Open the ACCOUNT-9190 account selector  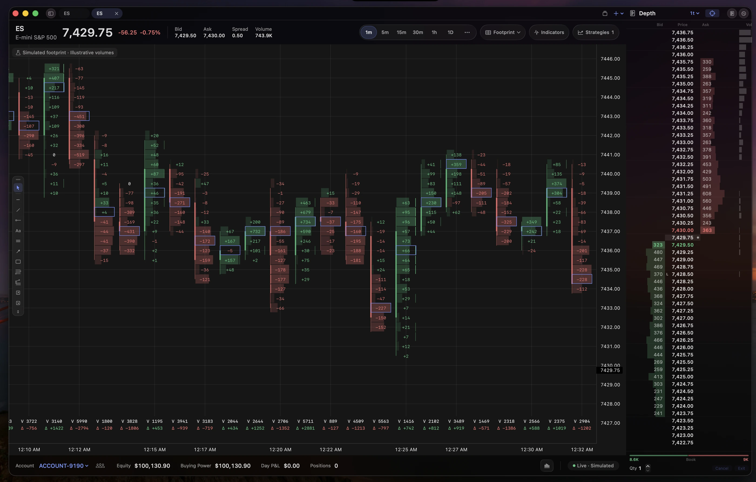(x=63, y=466)
